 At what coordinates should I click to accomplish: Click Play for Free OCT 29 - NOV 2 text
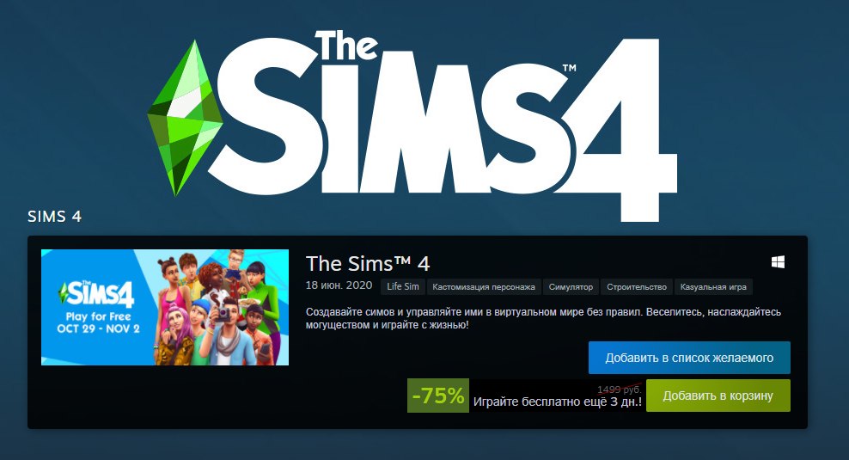pyautogui.click(x=98, y=322)
